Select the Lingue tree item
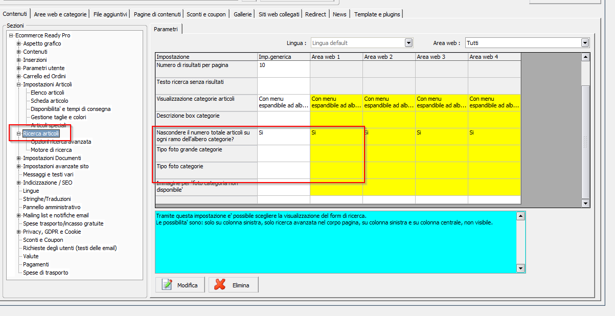Viewport: 615px width, 316px height. 31,191
